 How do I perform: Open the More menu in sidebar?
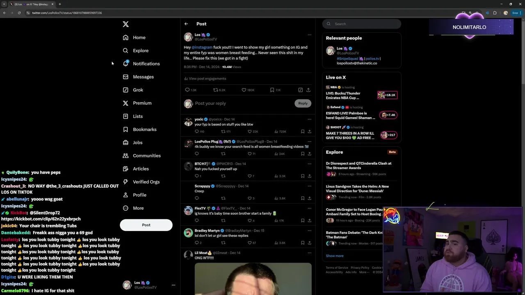click(133, 208)
